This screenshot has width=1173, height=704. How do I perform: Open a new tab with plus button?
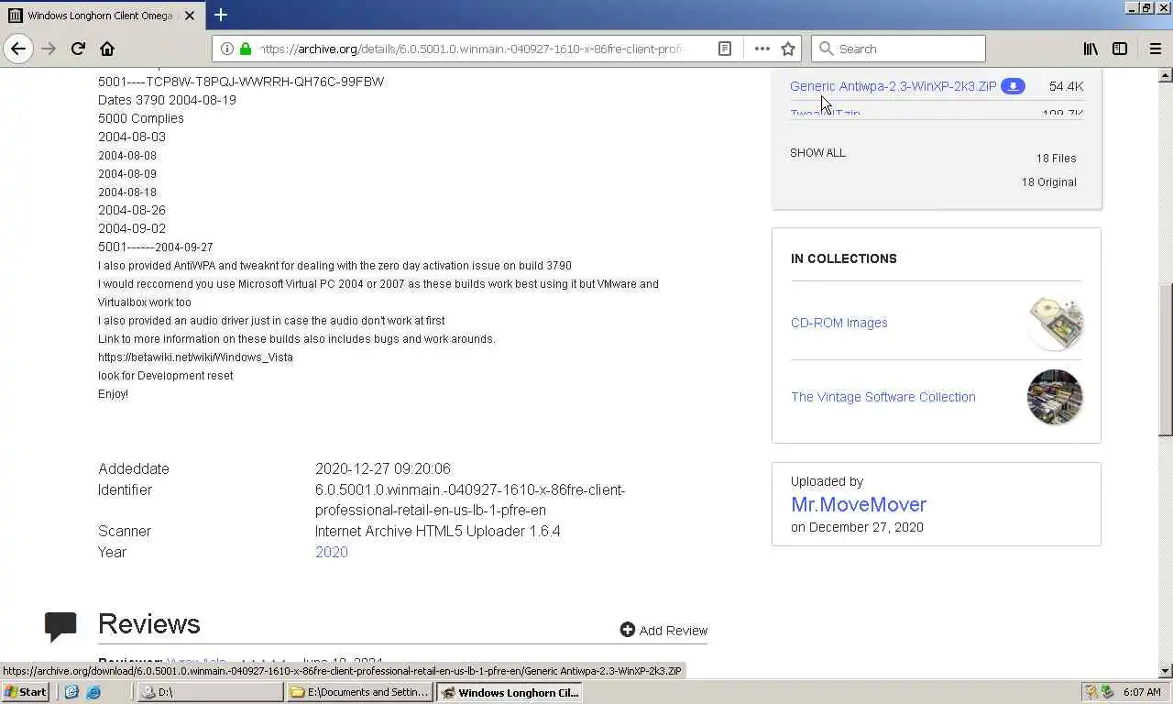pos(221,15)
